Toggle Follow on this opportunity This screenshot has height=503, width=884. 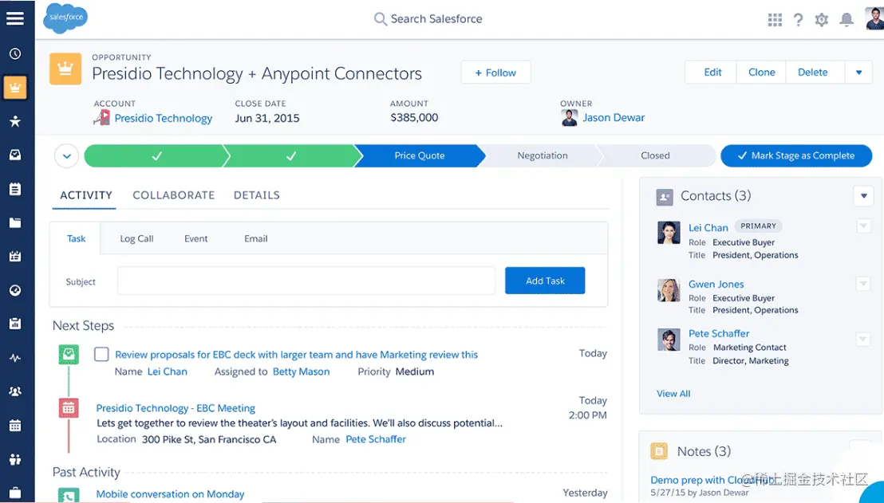[x=495, y=72]
